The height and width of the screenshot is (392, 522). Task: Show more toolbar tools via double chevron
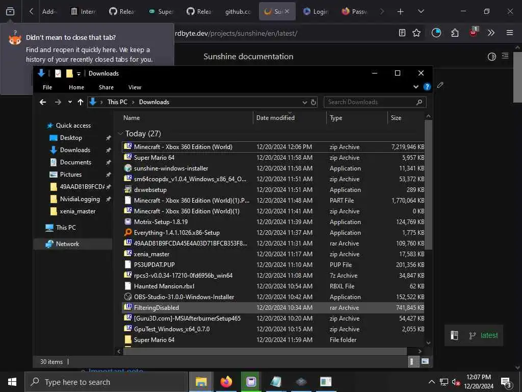(491, 33)
